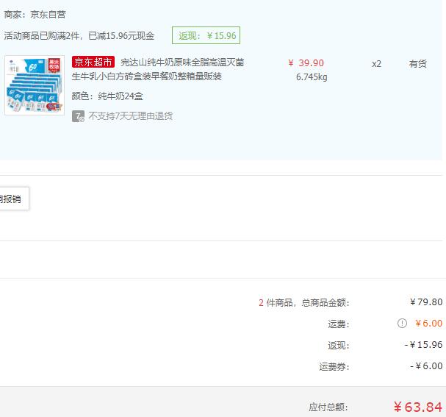Click the ¥79.80 total goods amount
This screenshot has height=417, width=446.
tap(426, 302)
